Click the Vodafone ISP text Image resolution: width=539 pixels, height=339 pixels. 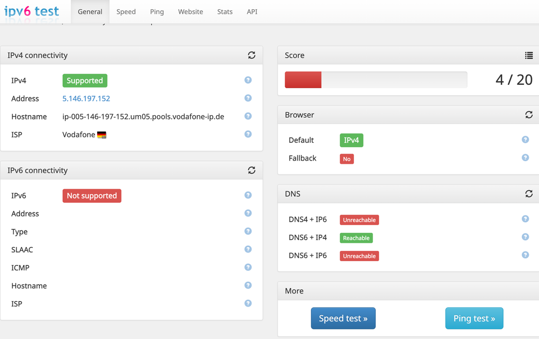(x=79, y=135)
